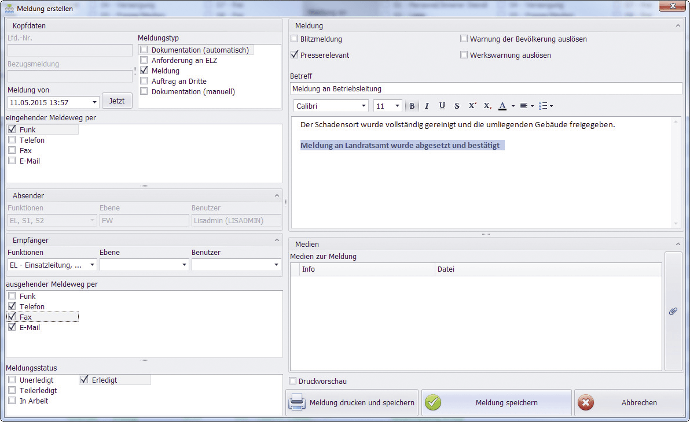Mark the status as In Arbeit

click(x=12, y=401)
